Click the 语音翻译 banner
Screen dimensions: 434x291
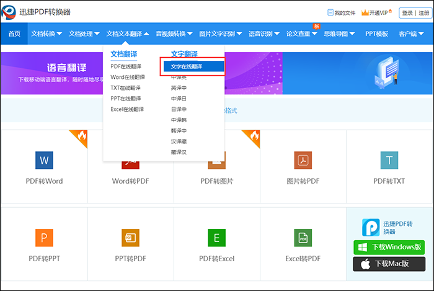(x=53, y=73)
